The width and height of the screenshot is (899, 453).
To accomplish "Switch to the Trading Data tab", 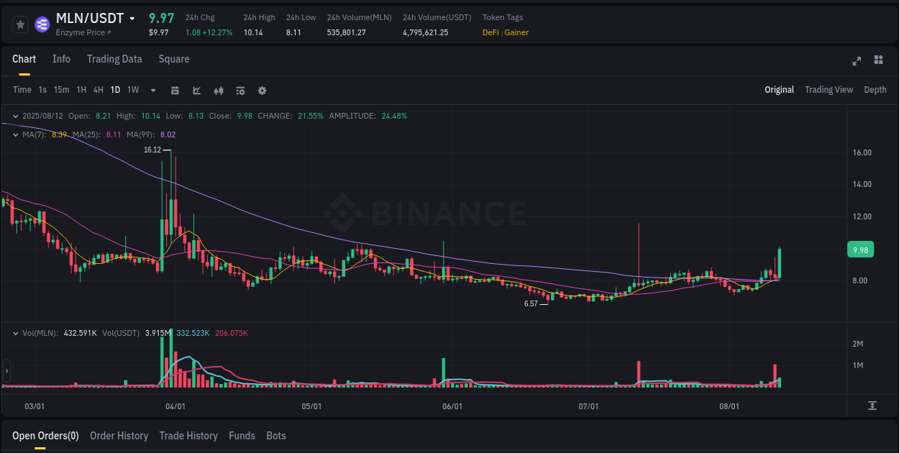I will [x=114, y=59].
